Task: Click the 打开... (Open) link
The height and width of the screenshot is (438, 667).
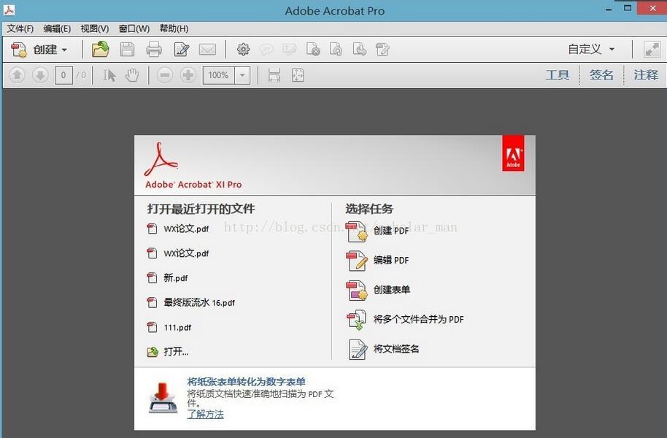Action: coord(168,352)
